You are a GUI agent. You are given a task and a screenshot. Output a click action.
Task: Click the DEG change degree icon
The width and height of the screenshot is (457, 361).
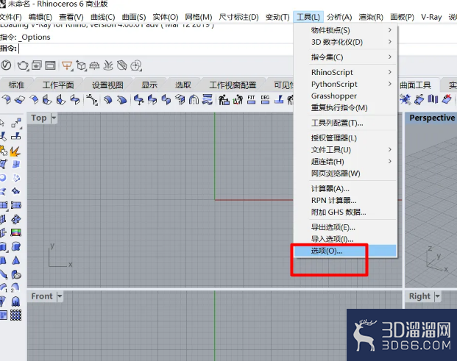[265, 100]
